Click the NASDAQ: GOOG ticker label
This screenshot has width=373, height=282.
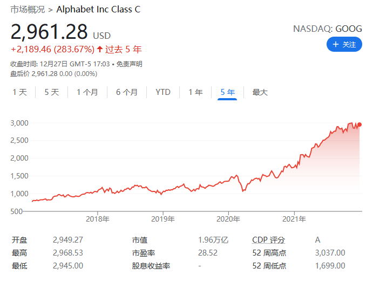(328, 29)
